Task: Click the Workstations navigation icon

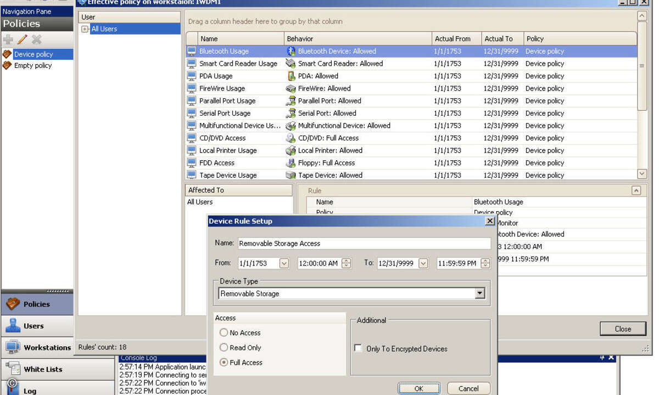Action: (13, 347)
